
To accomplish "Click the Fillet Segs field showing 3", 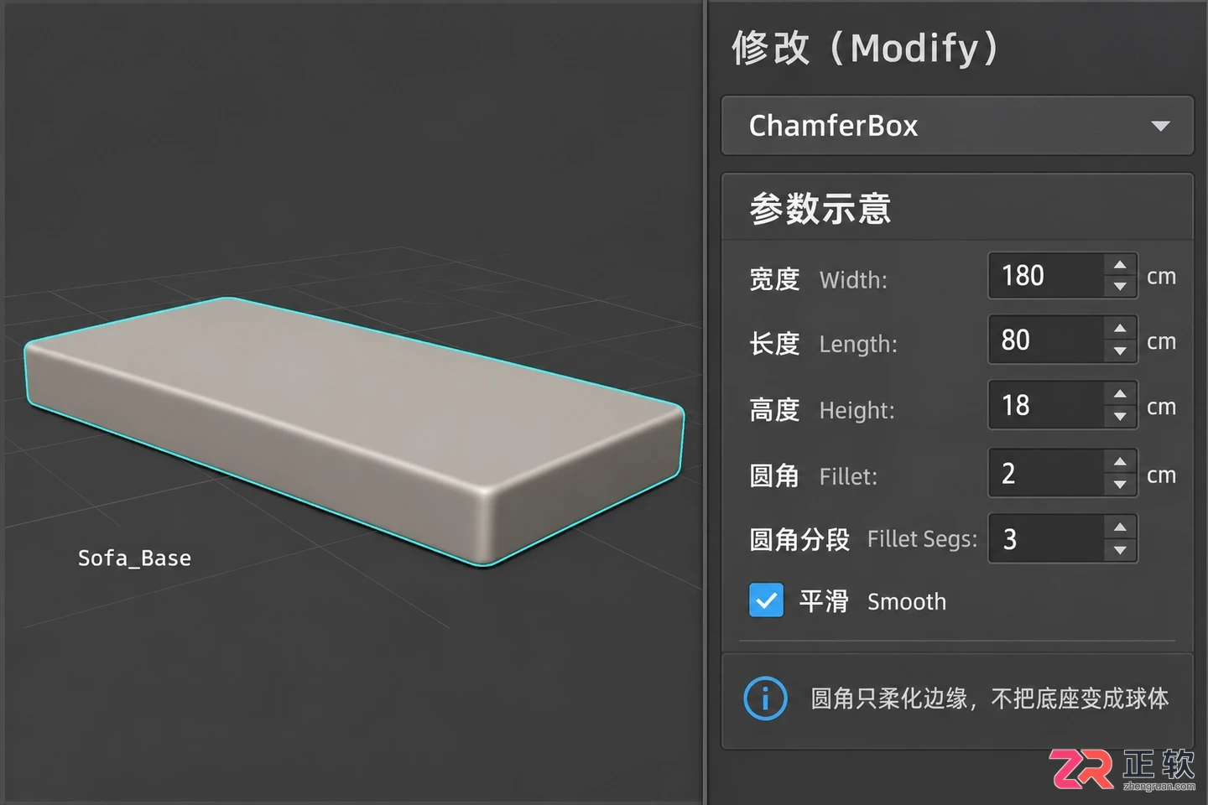I will tap(1046, 538).
